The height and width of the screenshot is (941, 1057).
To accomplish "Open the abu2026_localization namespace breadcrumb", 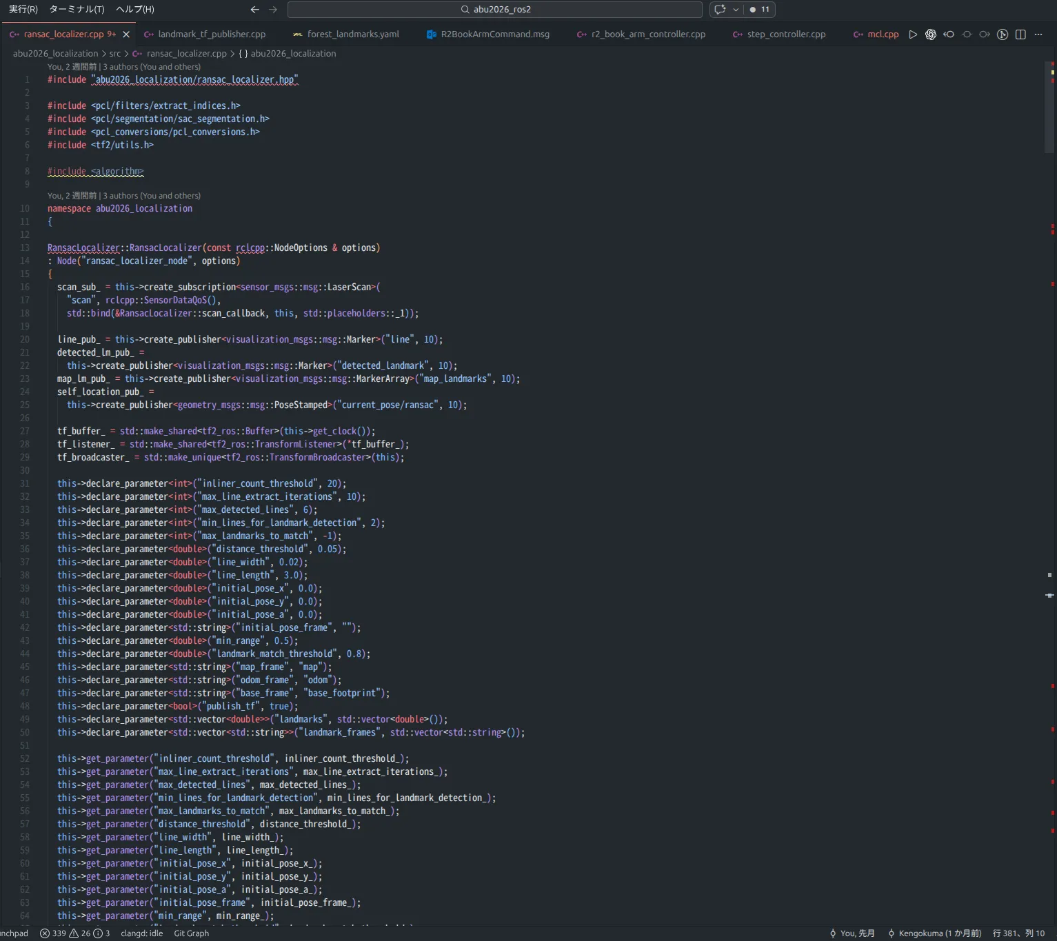I will point(293,54).
